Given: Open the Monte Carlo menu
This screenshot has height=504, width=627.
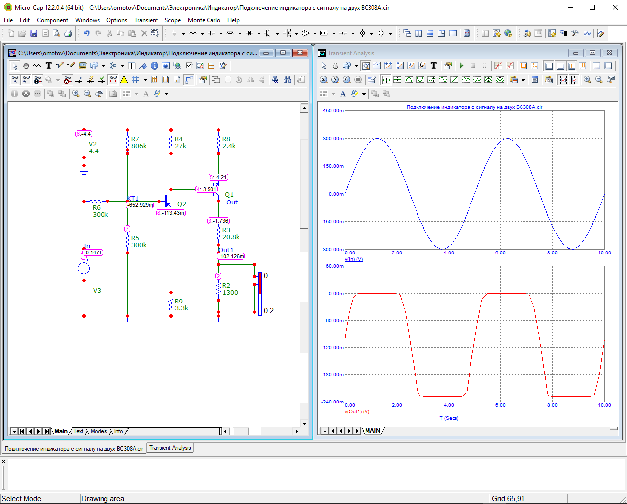Looking at the screenshot, I should click(x=204, y=20).
